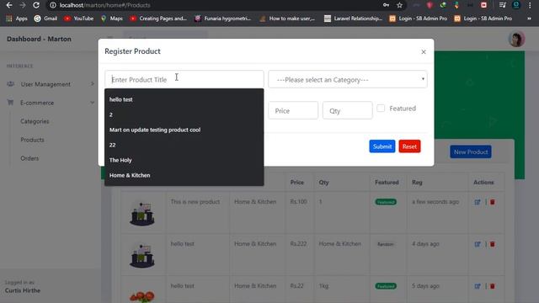539x303 pixels.
Task: Click Dashboard - Marton brand title
Action: coord(39,39)
